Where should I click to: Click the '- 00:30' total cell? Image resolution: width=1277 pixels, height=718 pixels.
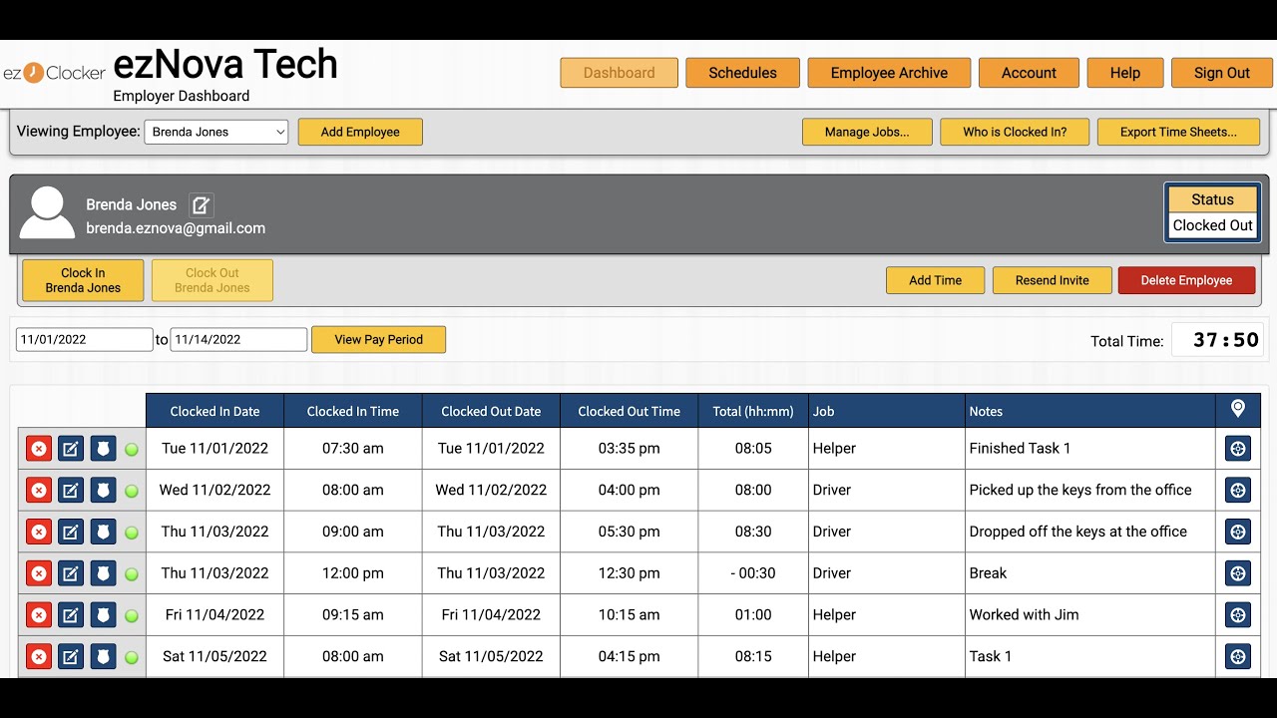pyautogui.click(x=753, y=573)
